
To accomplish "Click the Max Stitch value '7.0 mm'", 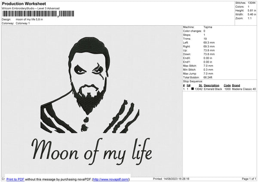I will click(x=208, y=66).
